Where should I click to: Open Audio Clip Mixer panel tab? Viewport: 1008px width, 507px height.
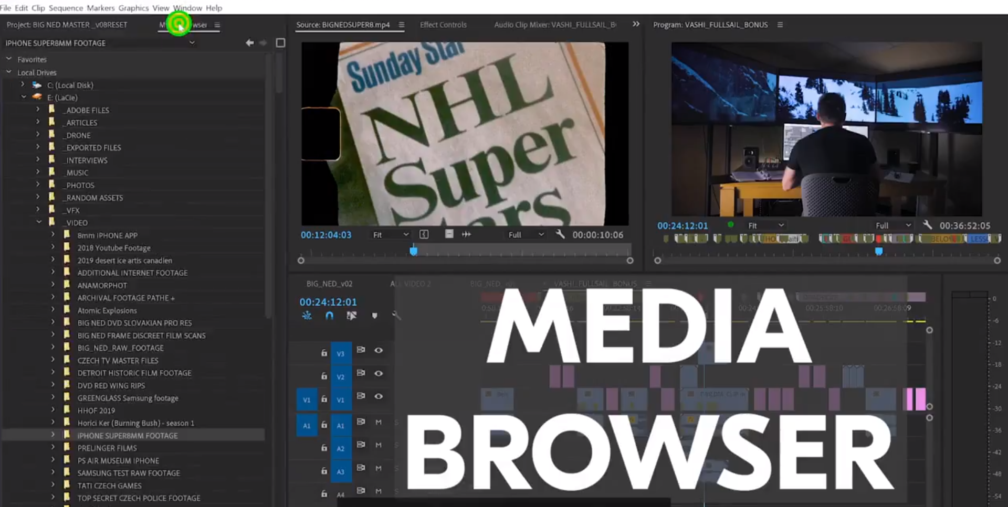[x=555, y=25]
